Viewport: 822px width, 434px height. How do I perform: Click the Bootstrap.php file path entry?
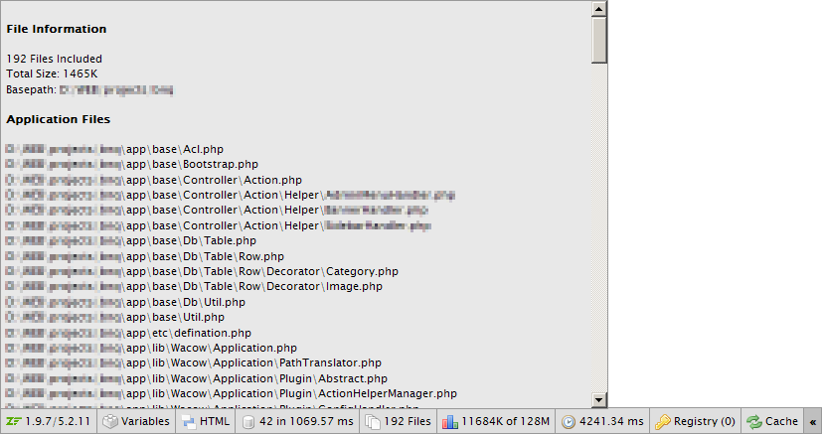point(131,165)
